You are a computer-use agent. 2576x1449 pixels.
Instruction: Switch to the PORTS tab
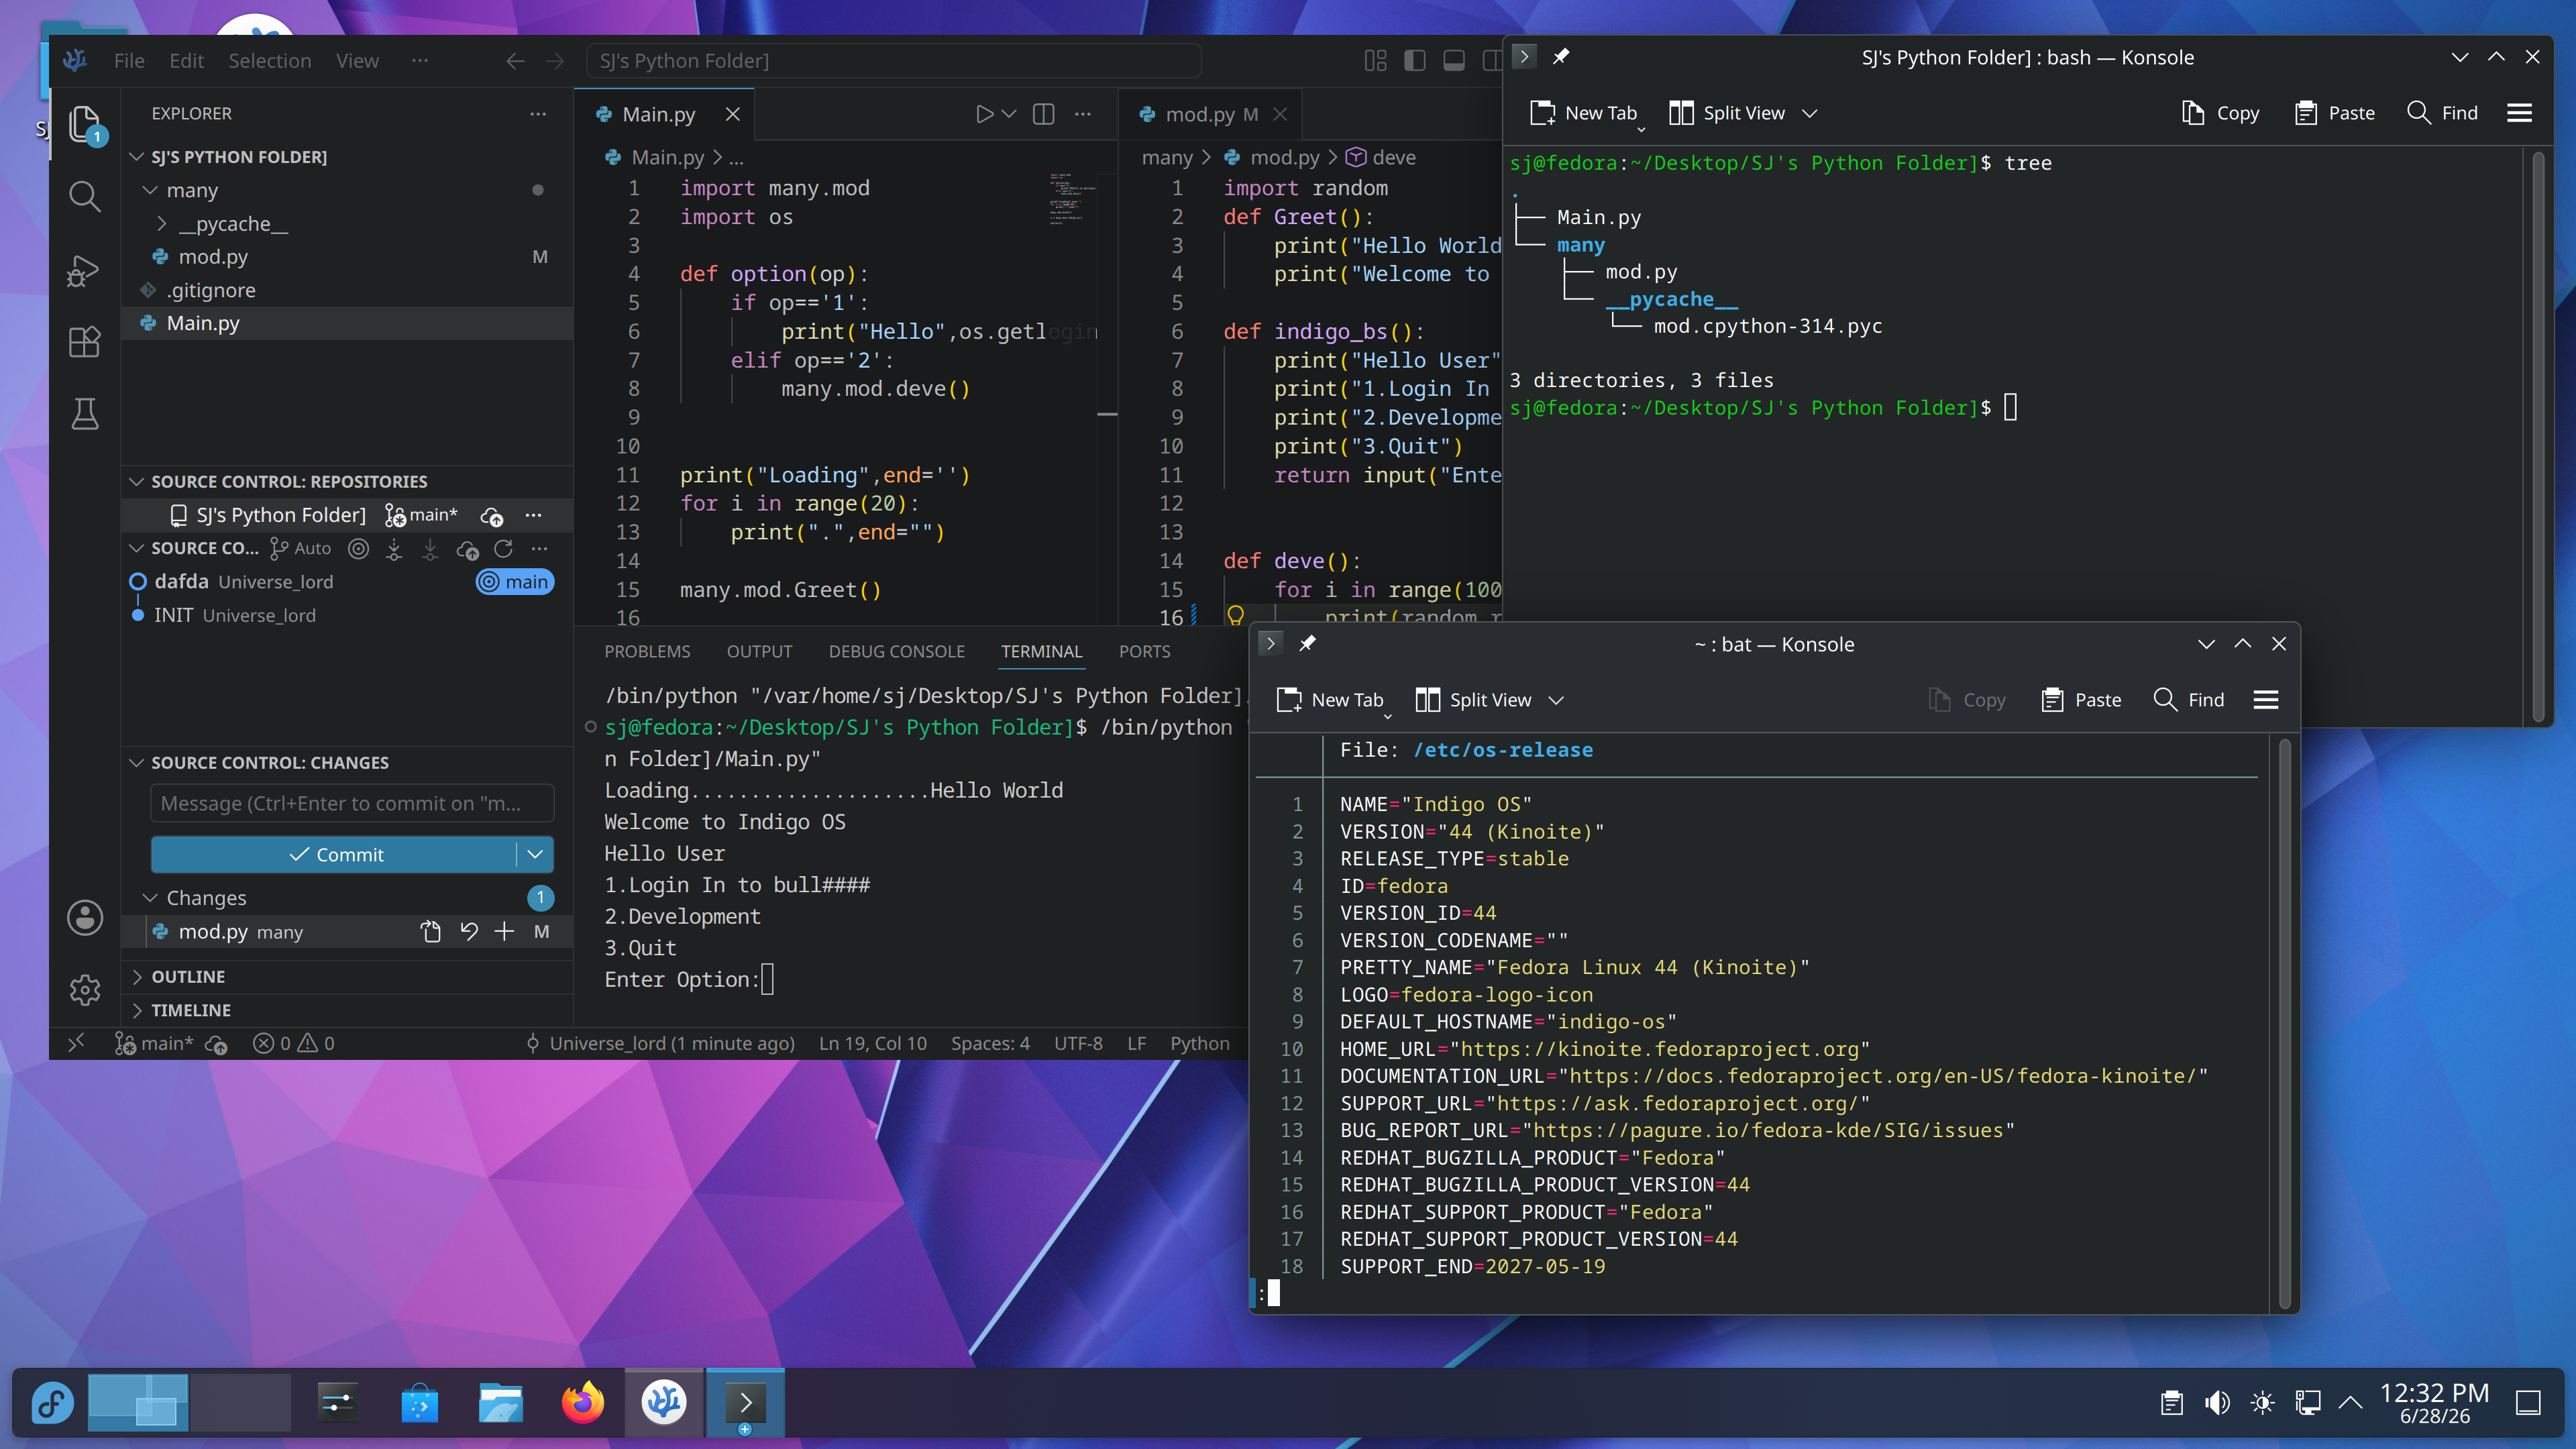coord(1144,651)
